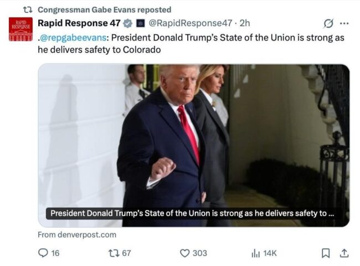Like the post with the heart icon
Viewport: 360px width, 266px height.
(x=184, y=253)
